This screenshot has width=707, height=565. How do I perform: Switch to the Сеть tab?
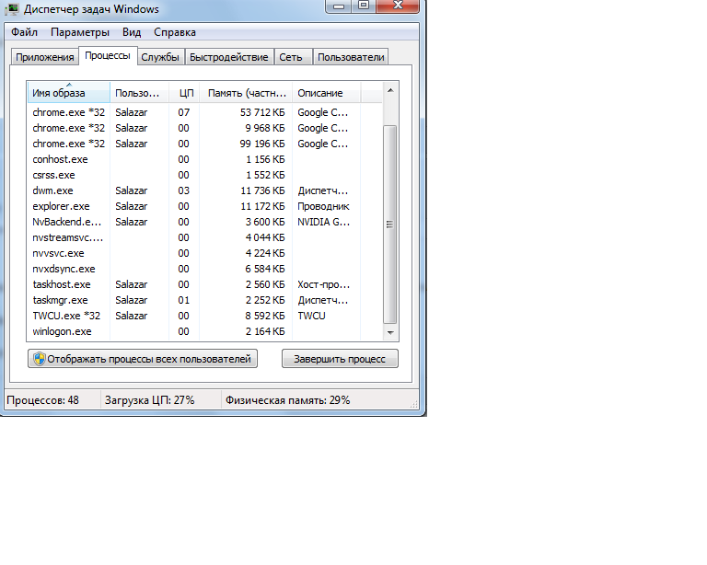tap(291, 57)
